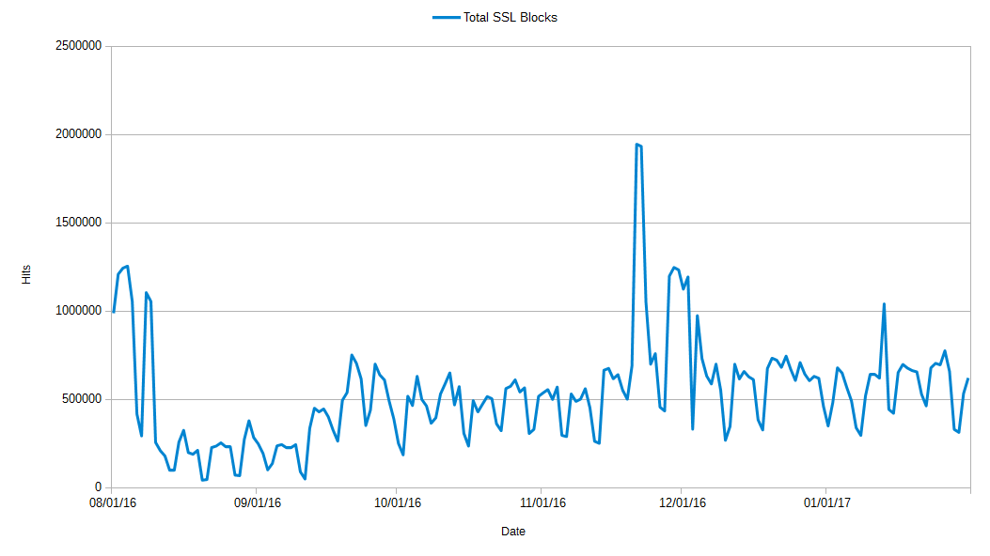Select the Hits y-axis title
This screenshot has height=556, width=990.
(x=26, y=274)
